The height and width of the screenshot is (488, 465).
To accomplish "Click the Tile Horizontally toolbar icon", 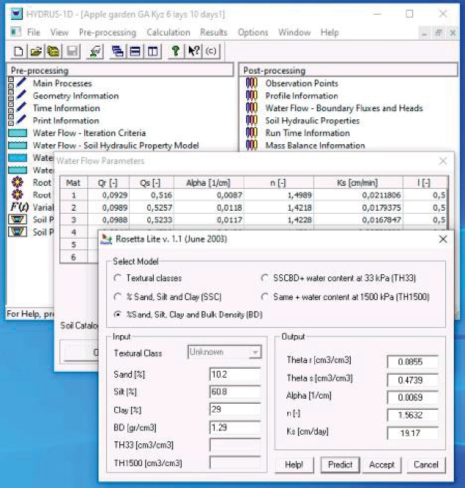I will click(136, 51).
